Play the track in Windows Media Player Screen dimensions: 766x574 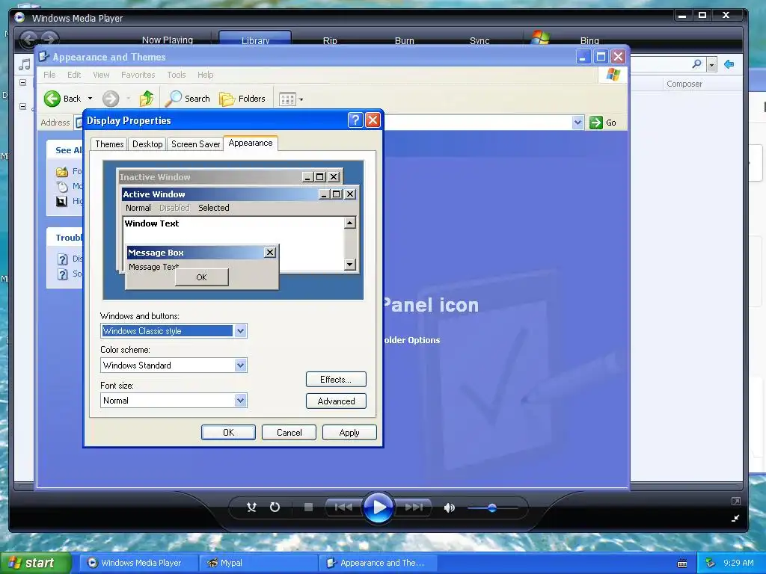click(378, 507)
